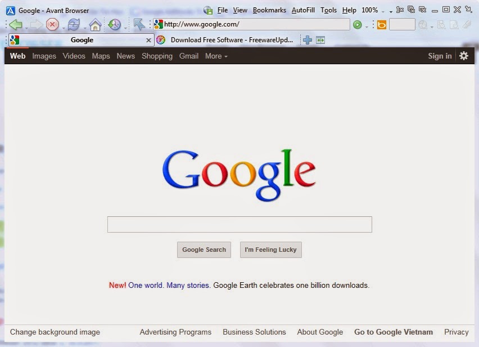Open Images in the Google bar
Viewport: 479px width, 347px height.
click(44, 56)
